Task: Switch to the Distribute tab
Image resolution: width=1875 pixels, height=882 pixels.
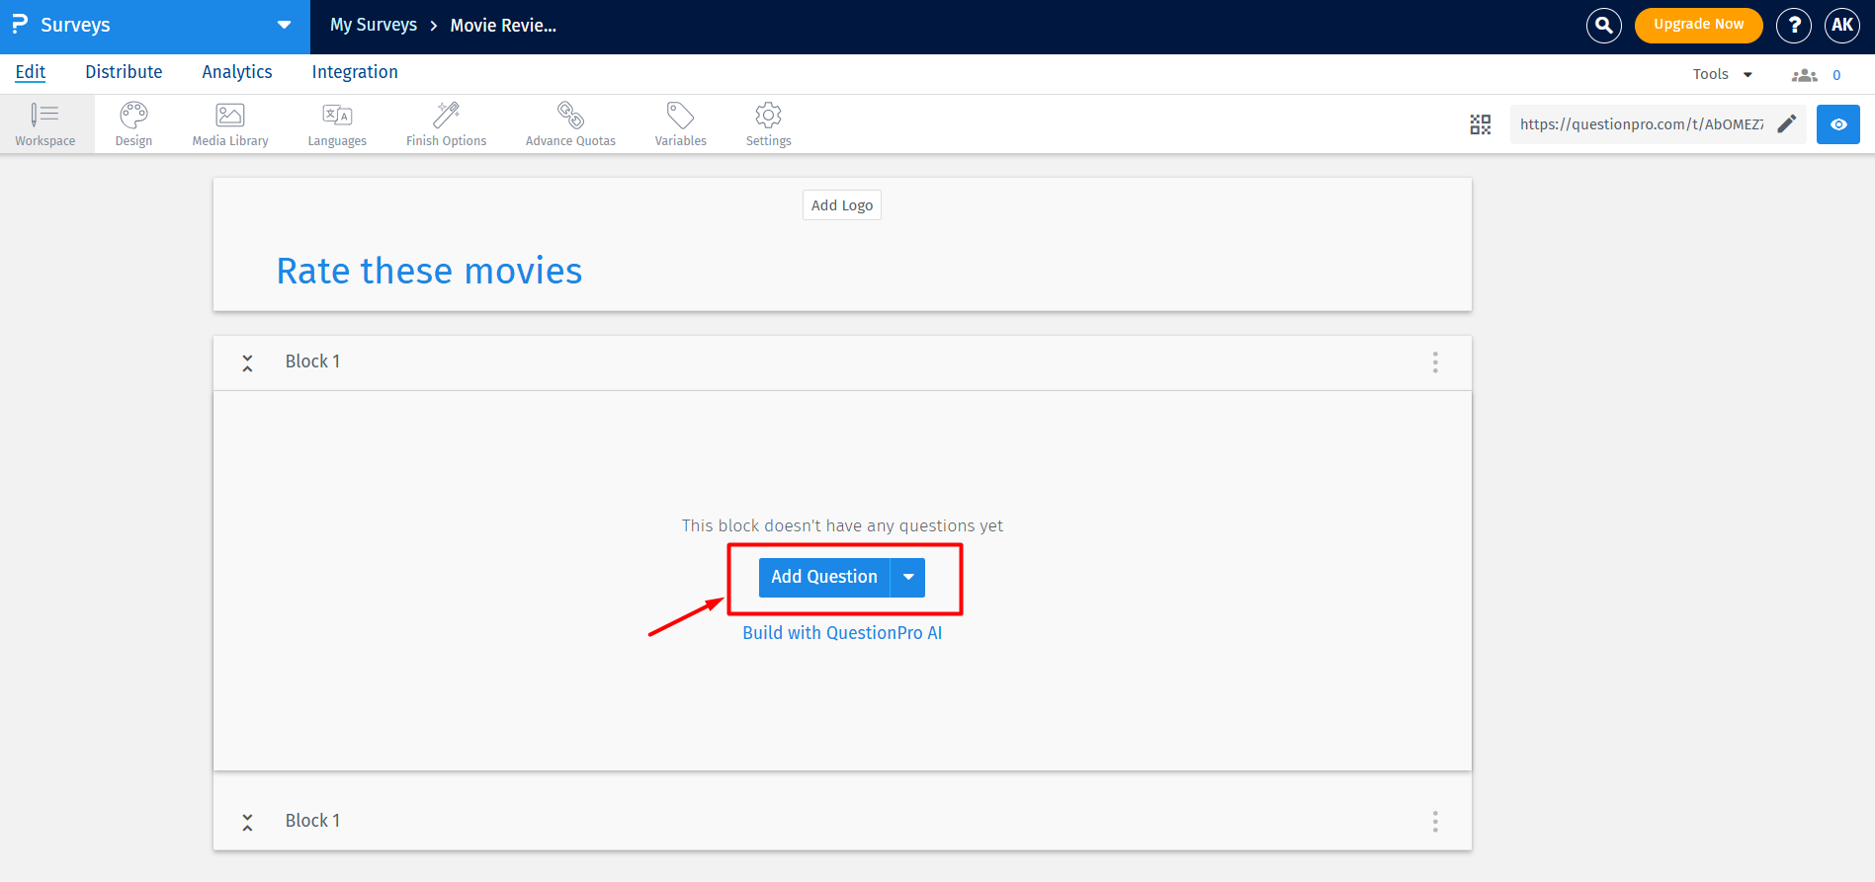Action: pos(124,72)
